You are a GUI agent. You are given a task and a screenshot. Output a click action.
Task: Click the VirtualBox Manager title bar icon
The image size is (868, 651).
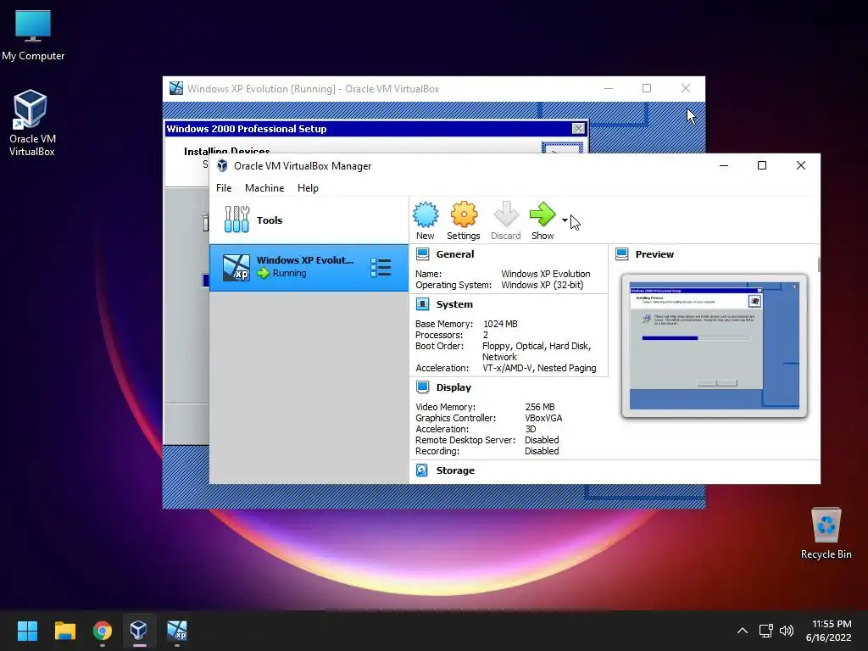[222, 165]
